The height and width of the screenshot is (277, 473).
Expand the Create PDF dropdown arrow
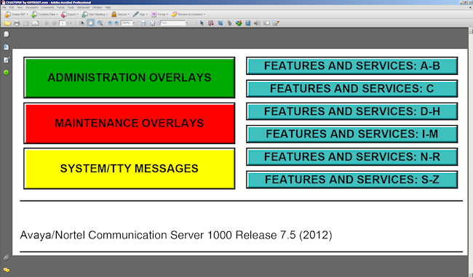click(27, 14)
